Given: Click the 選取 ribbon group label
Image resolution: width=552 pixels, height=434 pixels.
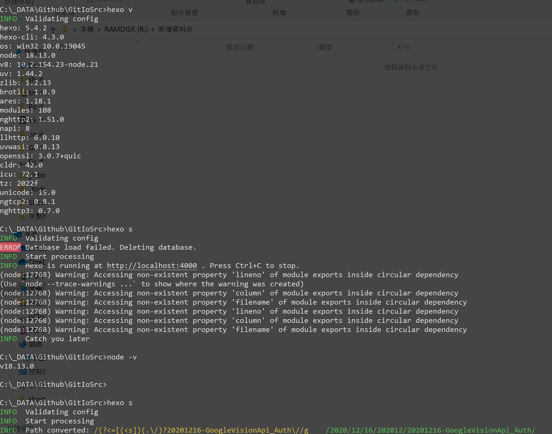Looking at the screenshot, I should pyautogui.click(x=413, y=13).
